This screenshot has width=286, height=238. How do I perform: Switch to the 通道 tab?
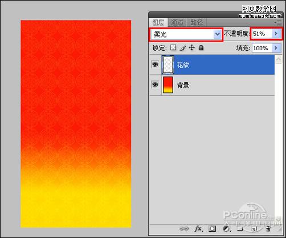tap(177, 22)
